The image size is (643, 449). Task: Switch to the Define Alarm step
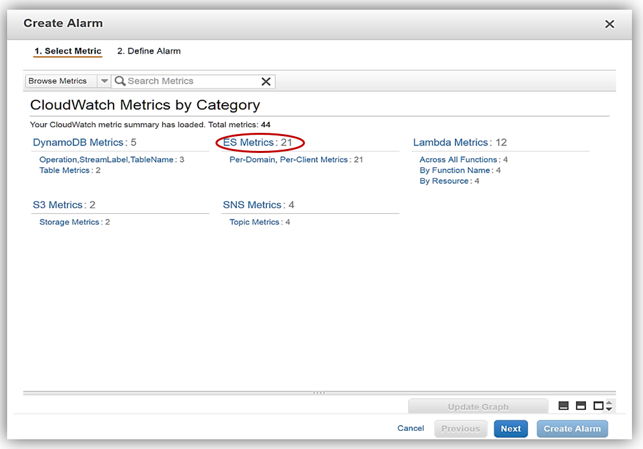(x=149, y=51)
